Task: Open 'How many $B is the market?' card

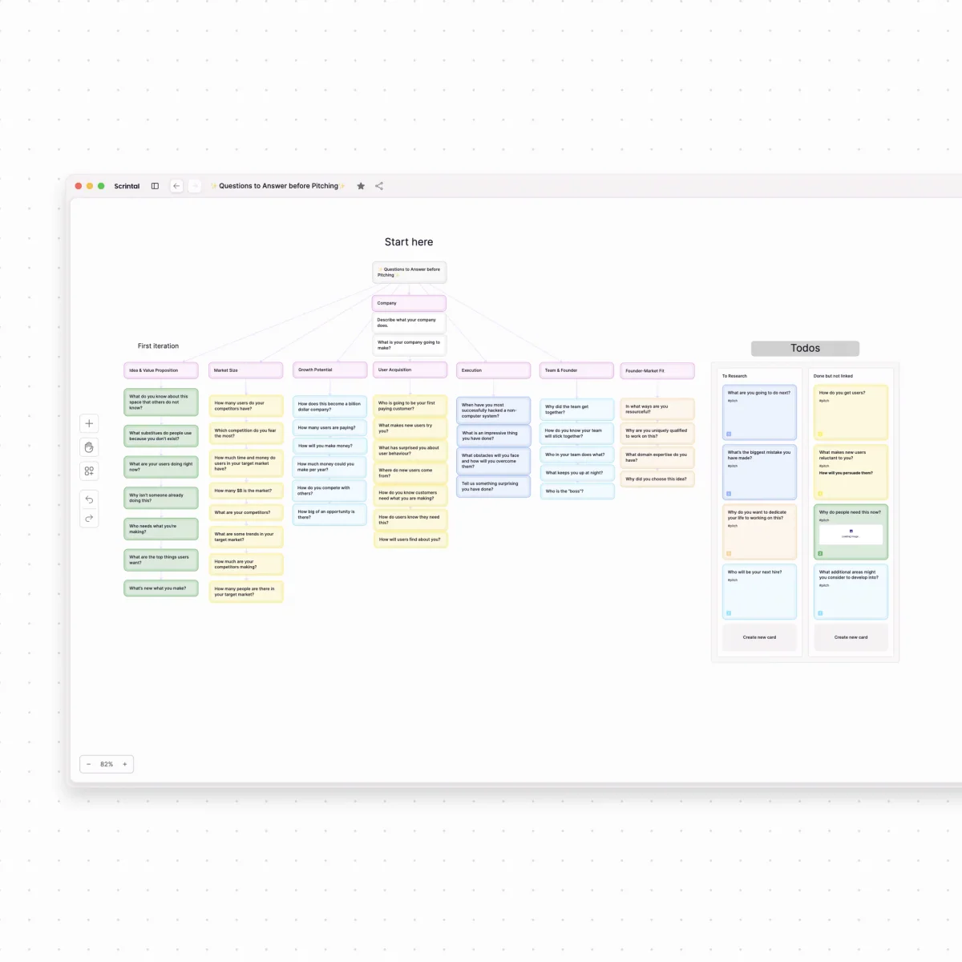Action: point(246,491)
